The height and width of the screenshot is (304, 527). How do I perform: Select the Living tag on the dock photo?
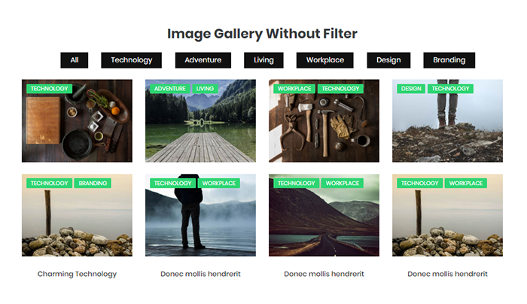[x=205, y=89]
